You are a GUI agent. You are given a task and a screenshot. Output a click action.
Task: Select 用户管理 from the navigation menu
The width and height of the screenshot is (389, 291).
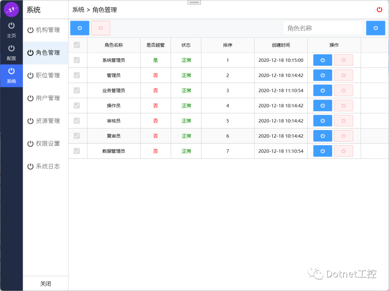pos(45,98)
